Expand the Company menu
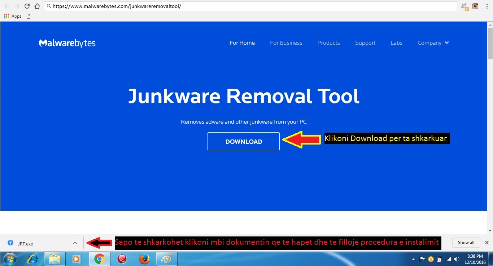Screen dimensions: 493x266 433,43
